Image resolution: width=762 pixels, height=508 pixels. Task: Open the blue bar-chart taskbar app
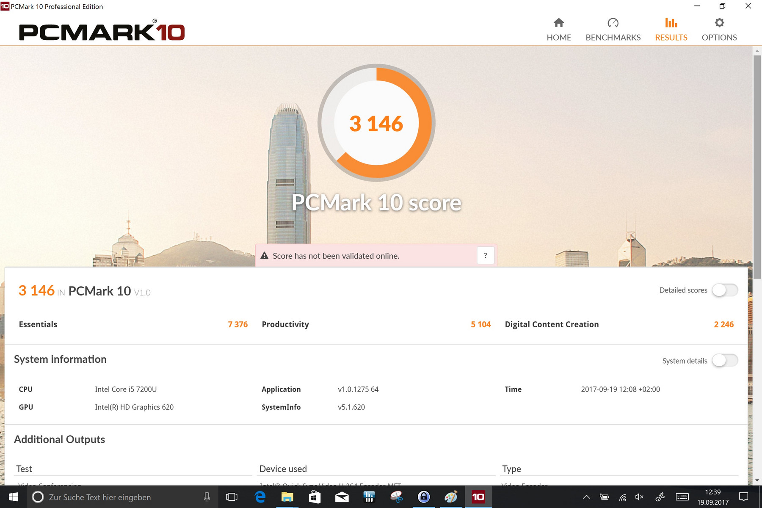369,497
